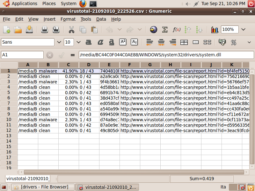Screen dimensions: 255x191
Task: Open the undo history dropdown arrow
Action: 120,30
